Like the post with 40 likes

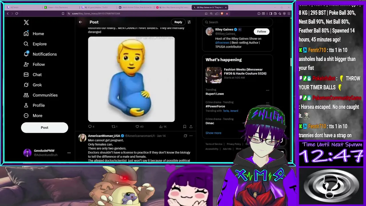(x=137, y=126)
